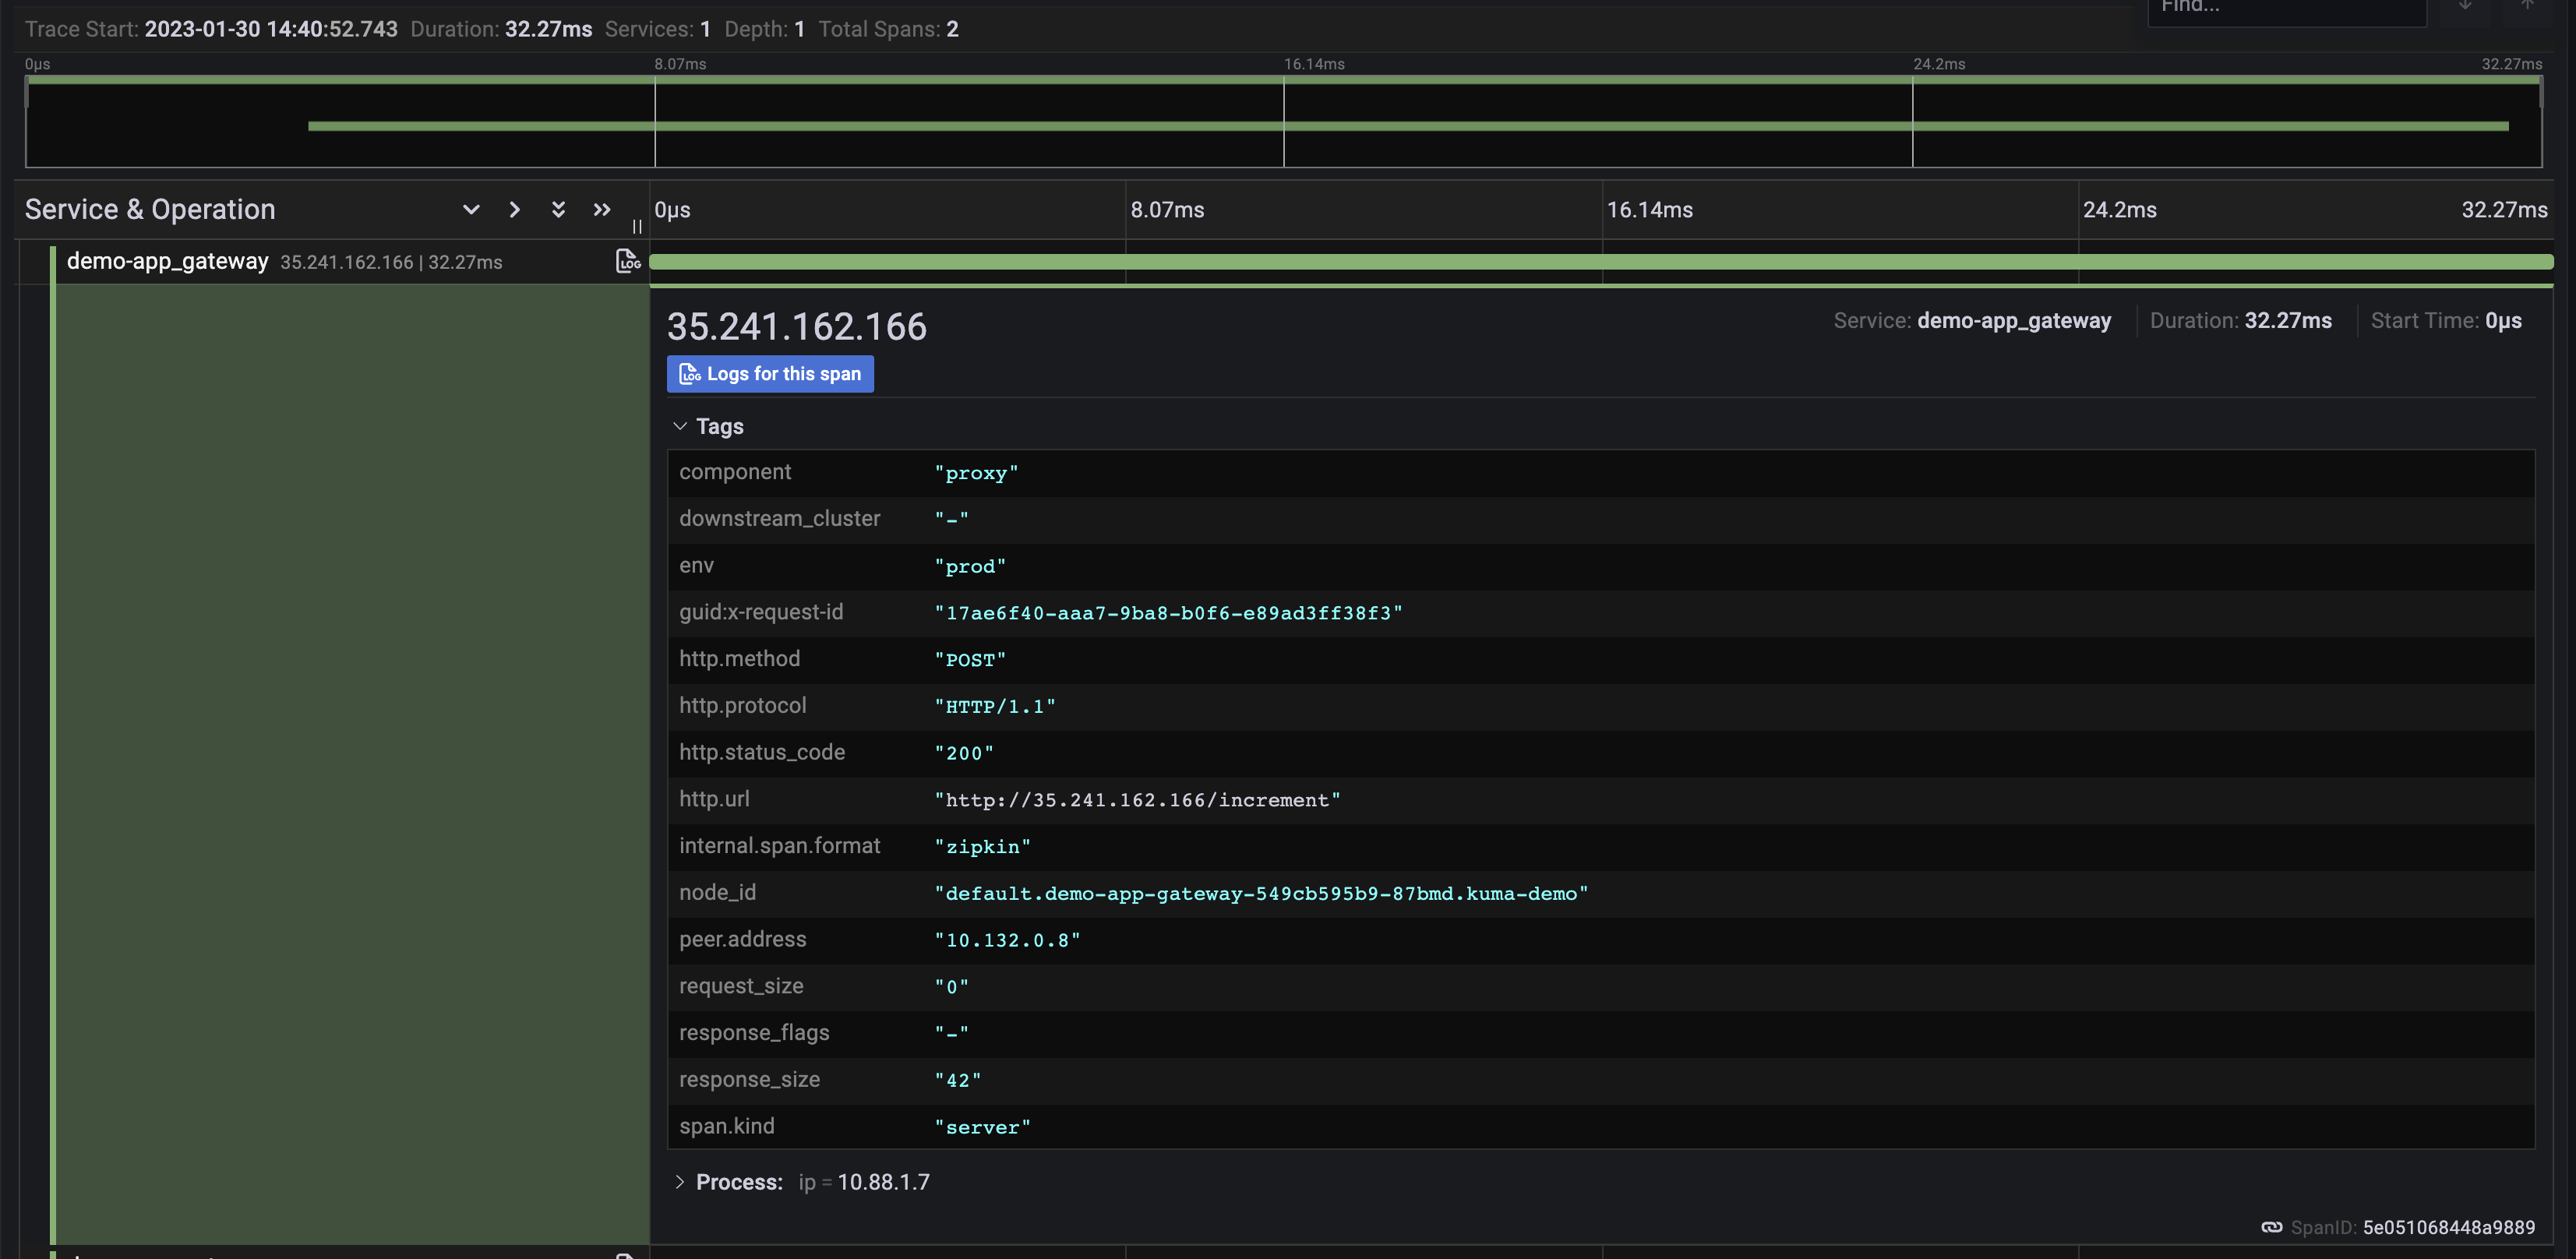
Task: Expand the Process section
Action: [681, 1181]
